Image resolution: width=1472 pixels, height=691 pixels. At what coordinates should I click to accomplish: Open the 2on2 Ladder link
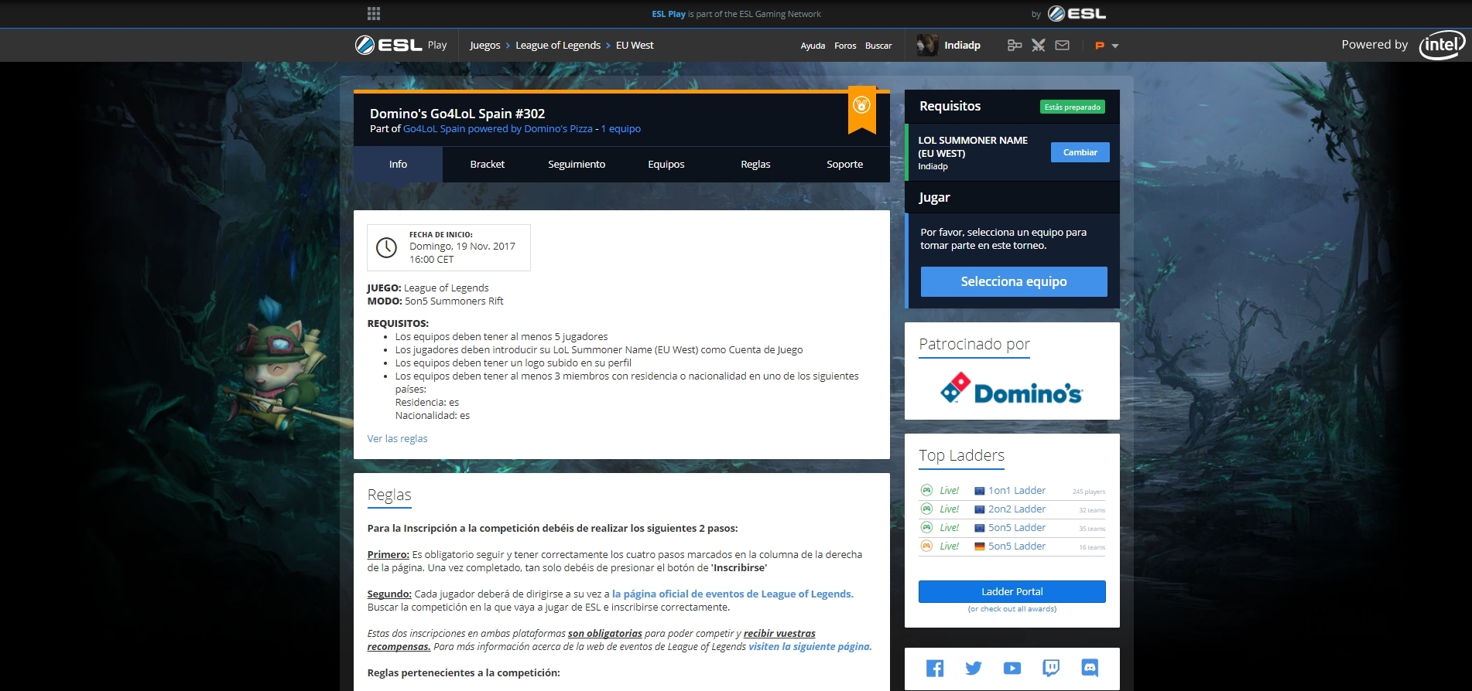[x=1017, y=509]
